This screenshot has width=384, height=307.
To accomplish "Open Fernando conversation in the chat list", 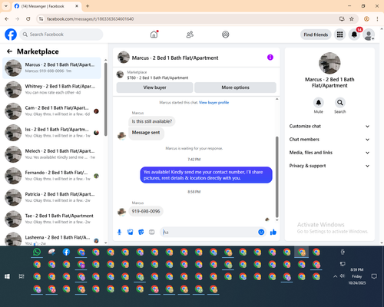I will (51, 176).
